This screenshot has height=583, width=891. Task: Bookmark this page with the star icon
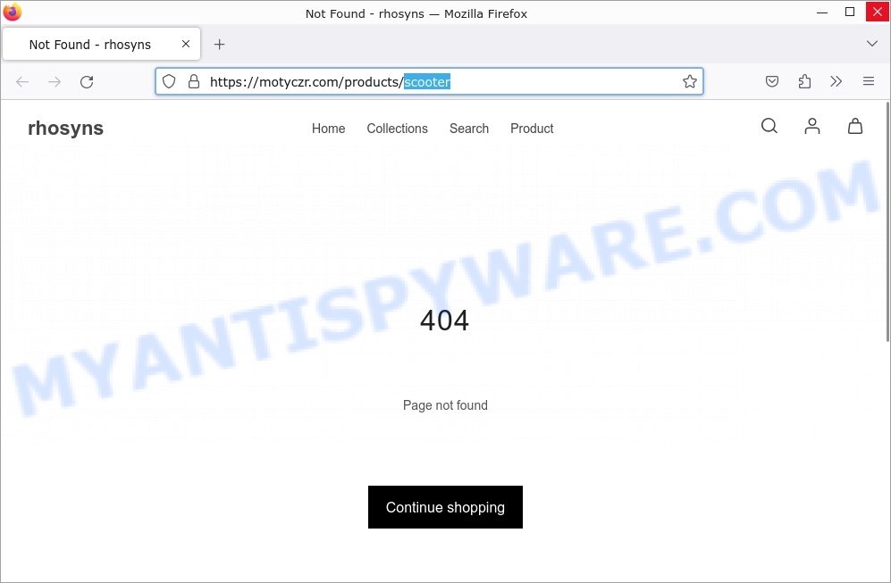coord(690,81)
